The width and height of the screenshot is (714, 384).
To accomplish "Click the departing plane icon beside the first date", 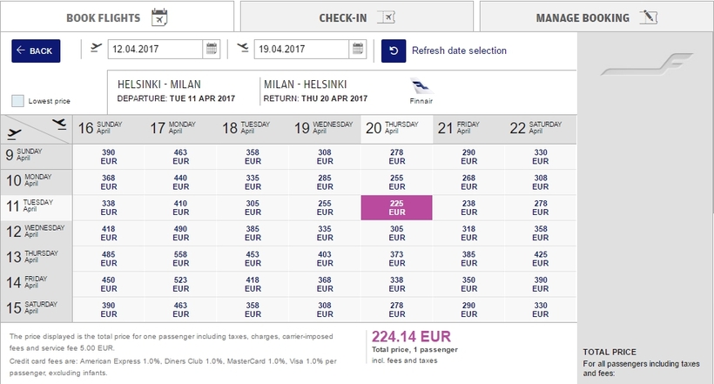I will (x=96, y=50).
